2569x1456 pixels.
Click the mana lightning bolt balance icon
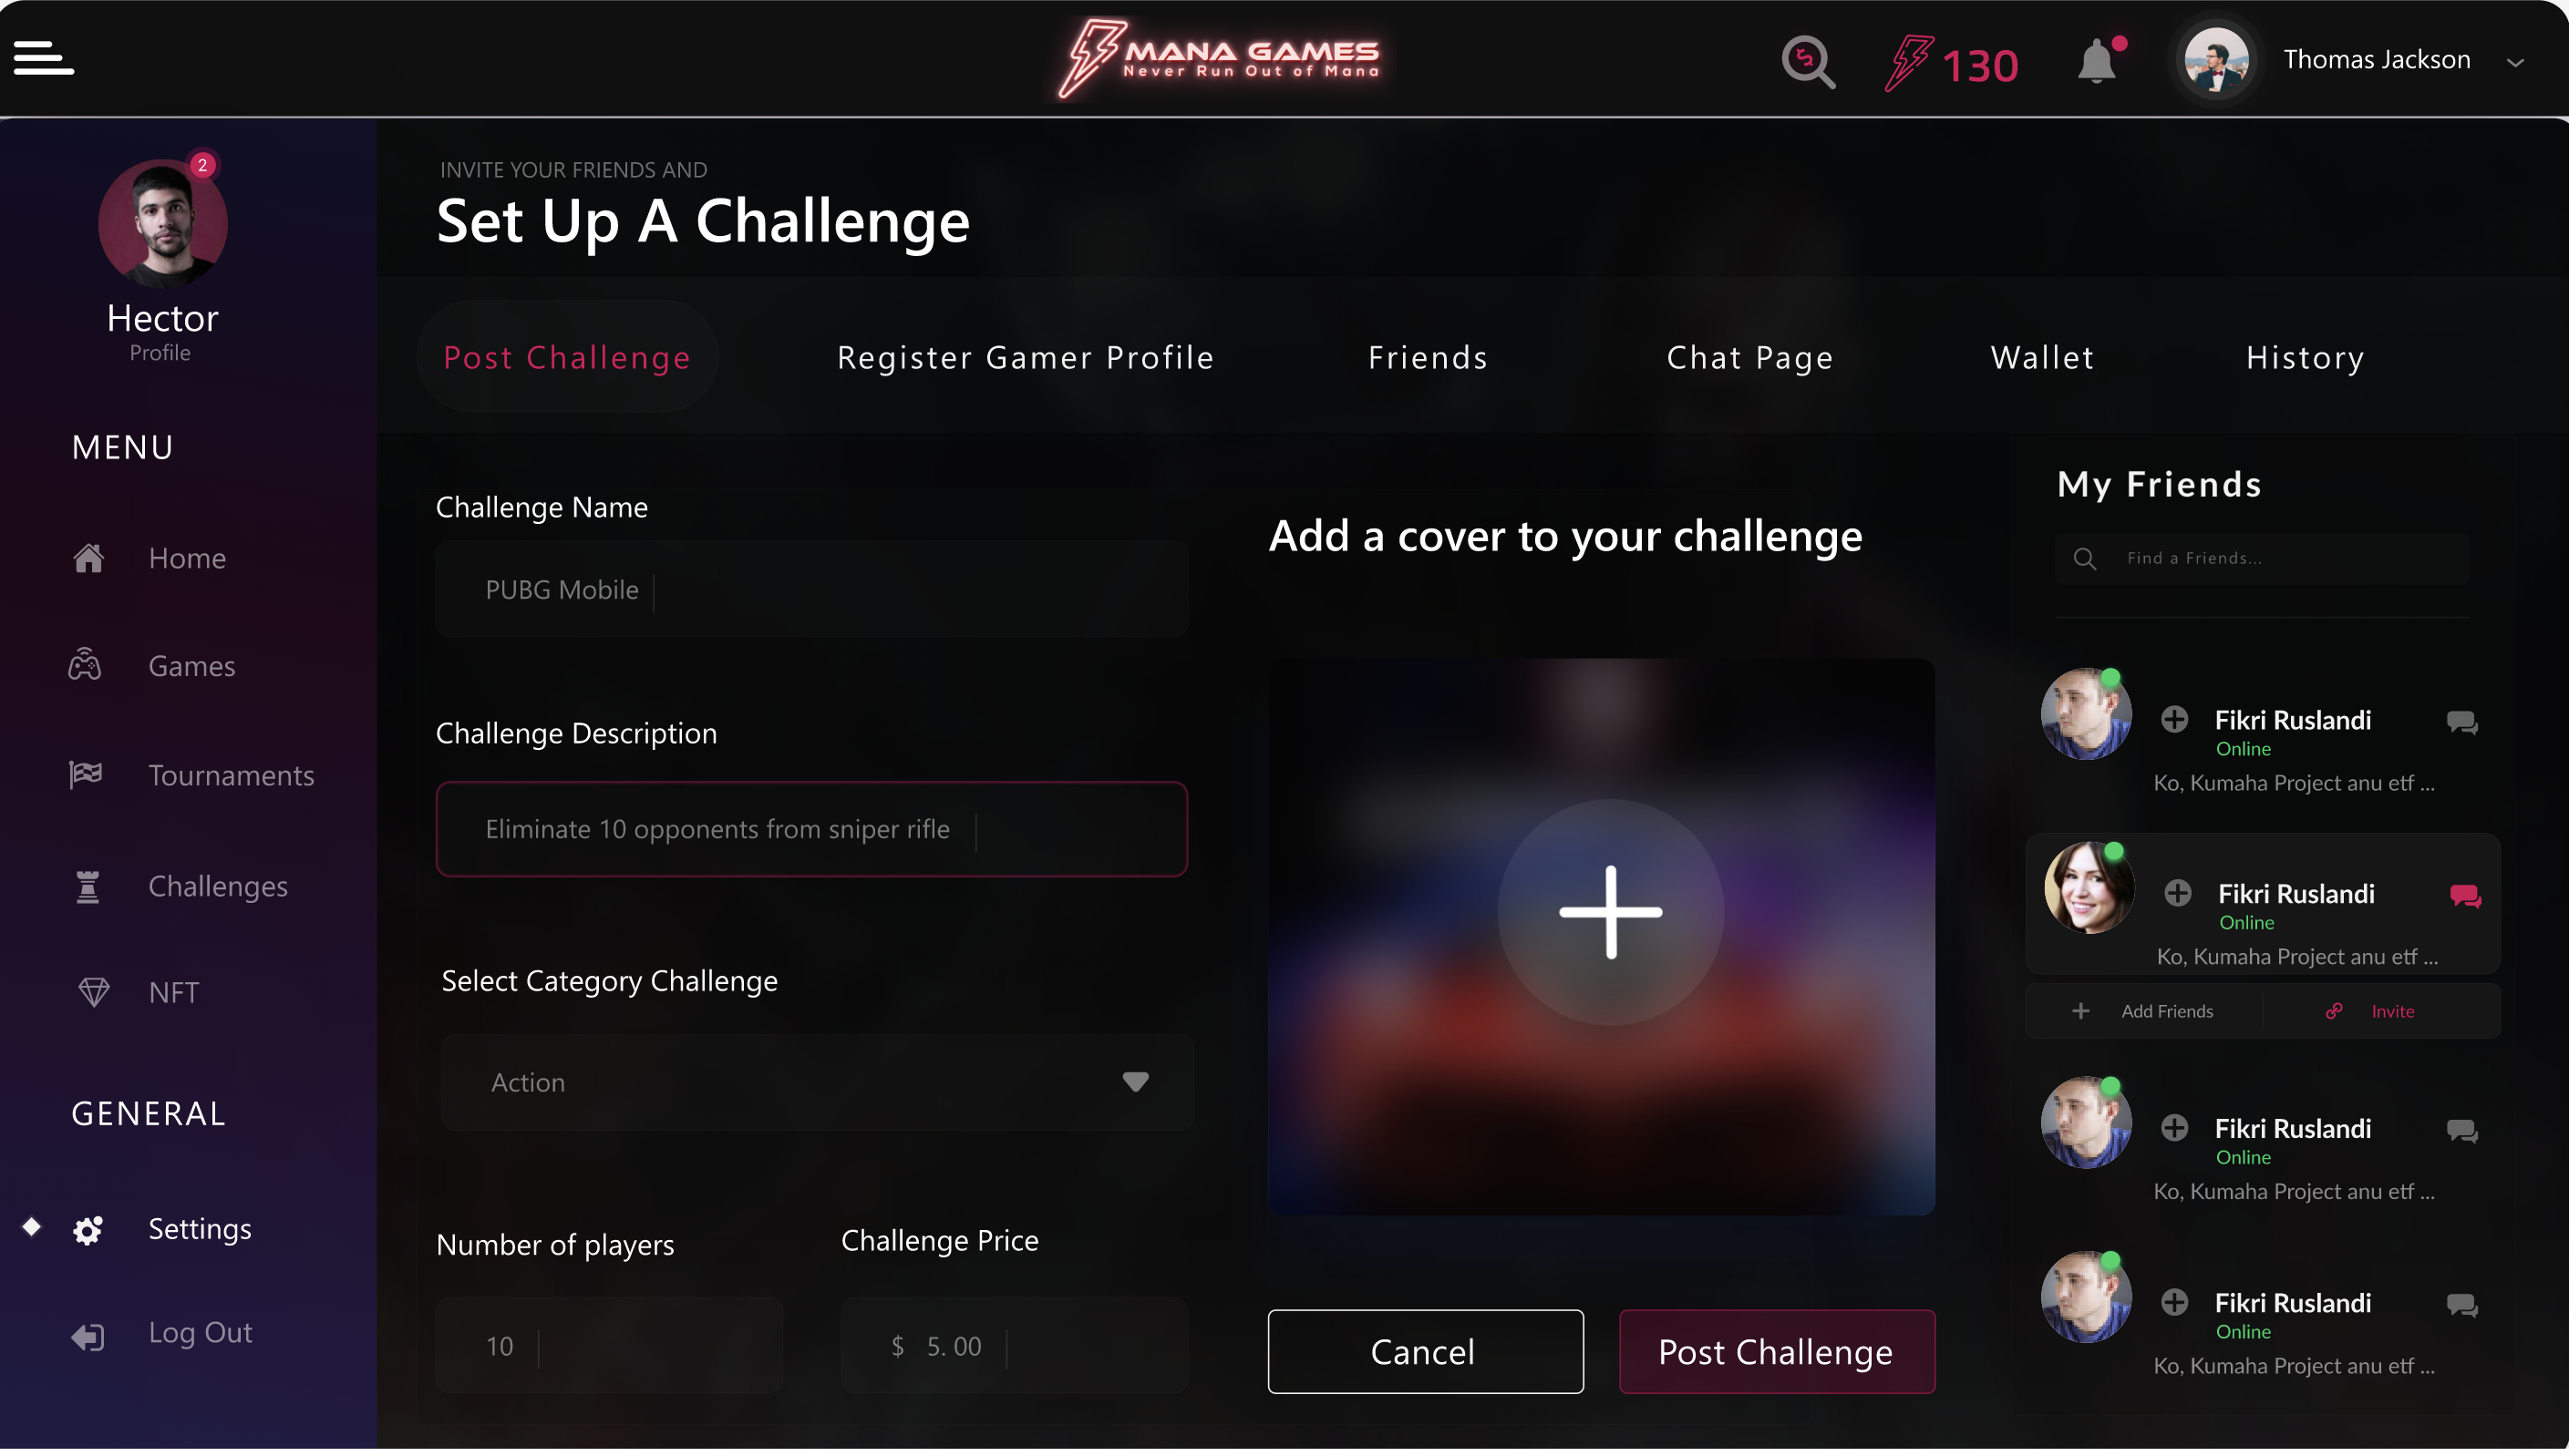pyautogui.click(x=1910, y=63)
